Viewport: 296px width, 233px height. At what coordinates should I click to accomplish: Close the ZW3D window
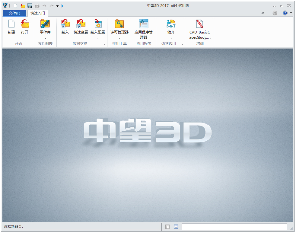[289, 6]
